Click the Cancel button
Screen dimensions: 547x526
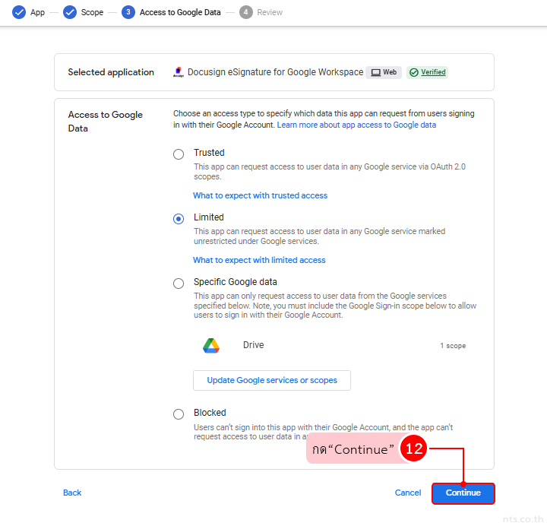point(408,493)
